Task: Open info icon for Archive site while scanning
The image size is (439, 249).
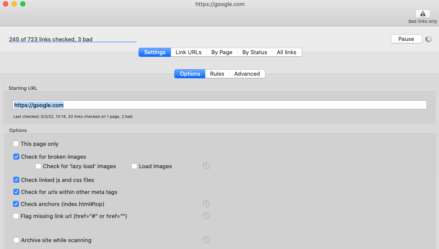Action: tap(206, 240)
